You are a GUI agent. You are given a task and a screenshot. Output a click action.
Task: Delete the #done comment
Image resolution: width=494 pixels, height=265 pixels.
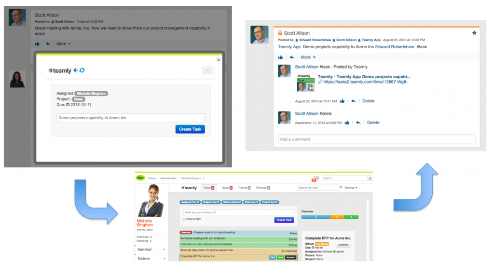coord(373,123)
